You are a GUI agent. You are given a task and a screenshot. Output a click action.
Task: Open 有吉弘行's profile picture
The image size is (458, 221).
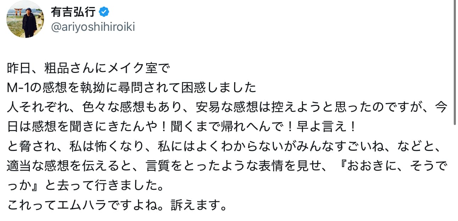tap(25, 19)
